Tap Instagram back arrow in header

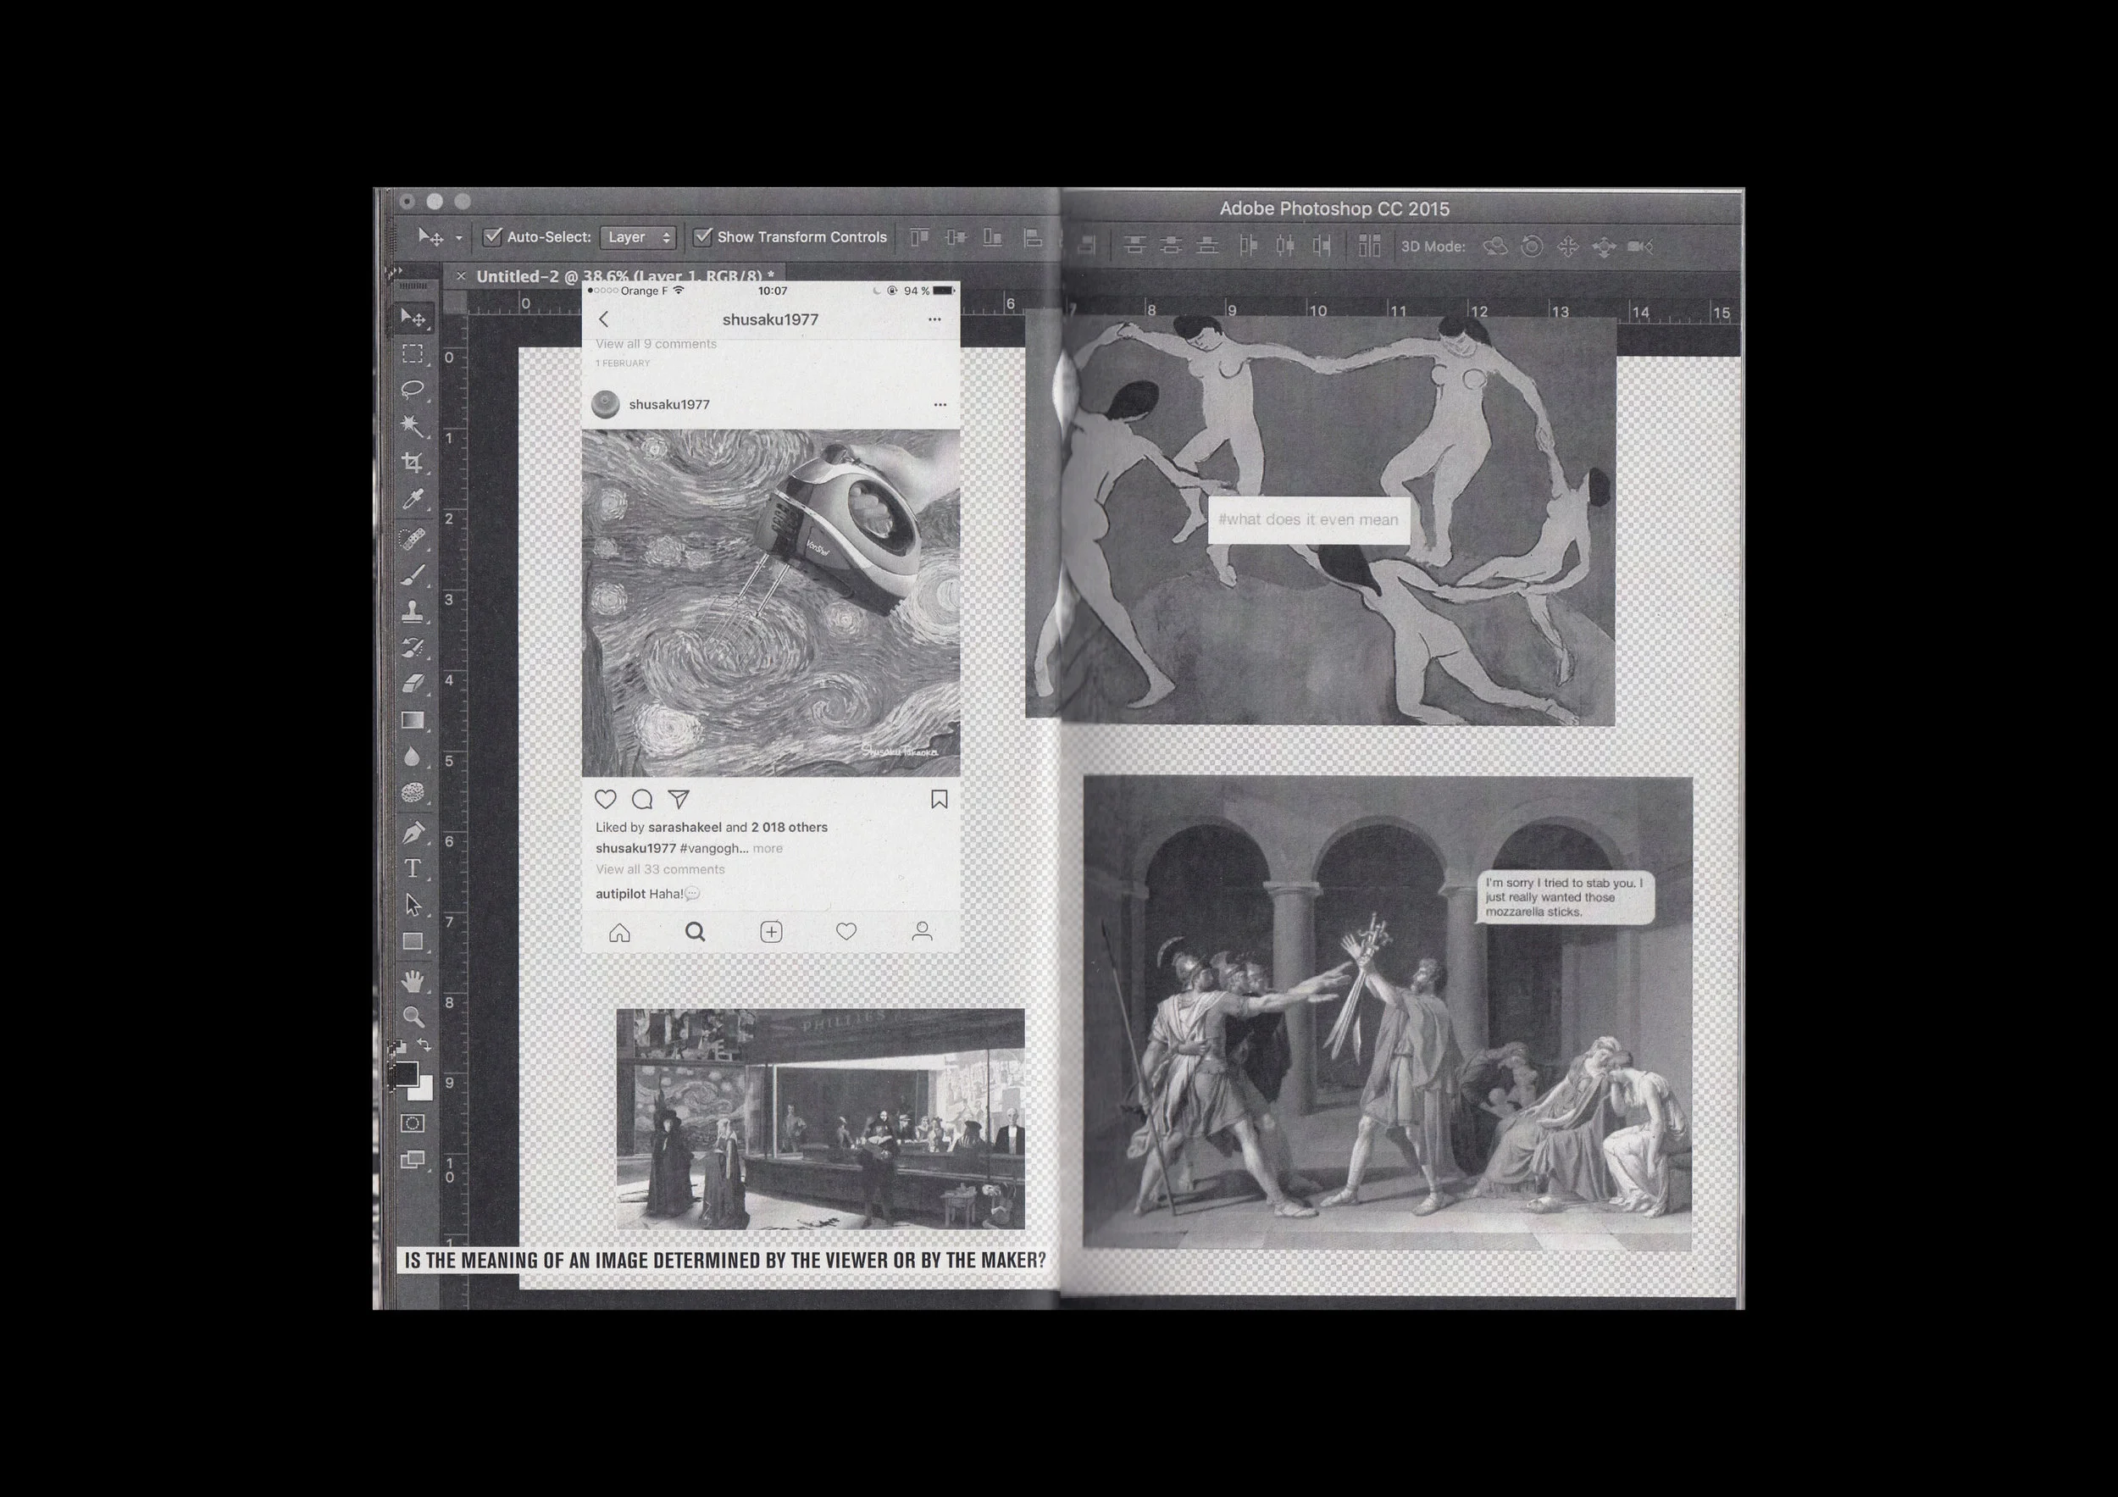tap(604, 319)
